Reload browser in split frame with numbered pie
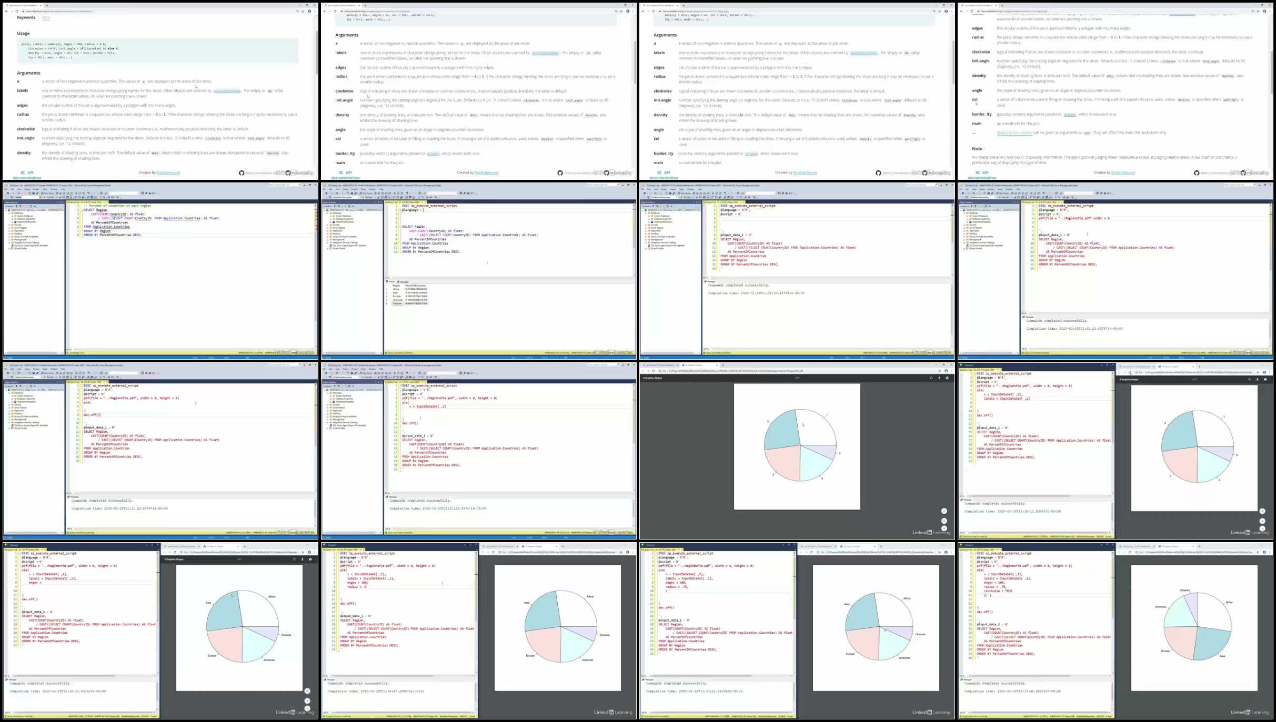This screenshot has height=722, width=1276. pos(1129,372)
